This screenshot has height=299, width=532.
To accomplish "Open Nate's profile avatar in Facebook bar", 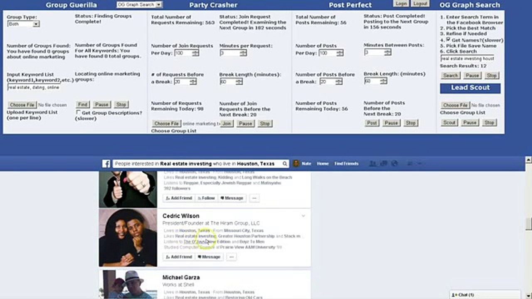I will click(296, 164).
